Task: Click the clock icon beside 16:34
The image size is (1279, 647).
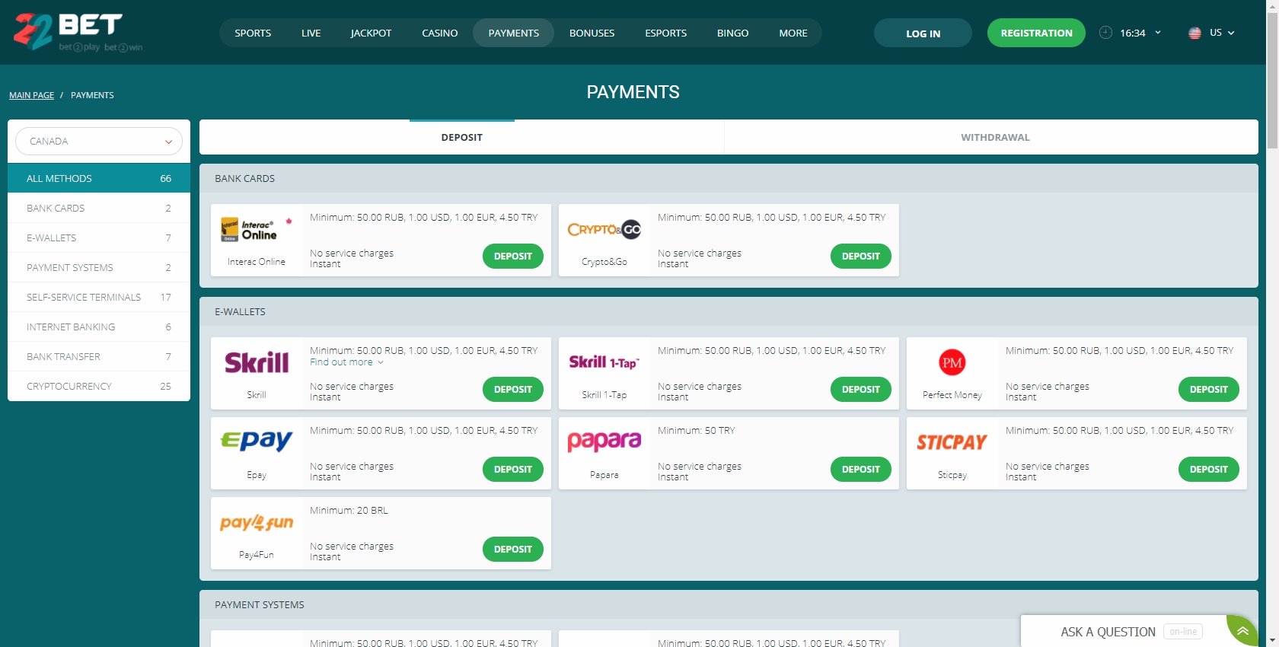Action: (x=1105, y=33)
